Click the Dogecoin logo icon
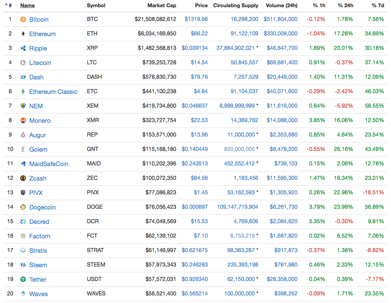The image size is (391, 303). click(x=23, y=207)
